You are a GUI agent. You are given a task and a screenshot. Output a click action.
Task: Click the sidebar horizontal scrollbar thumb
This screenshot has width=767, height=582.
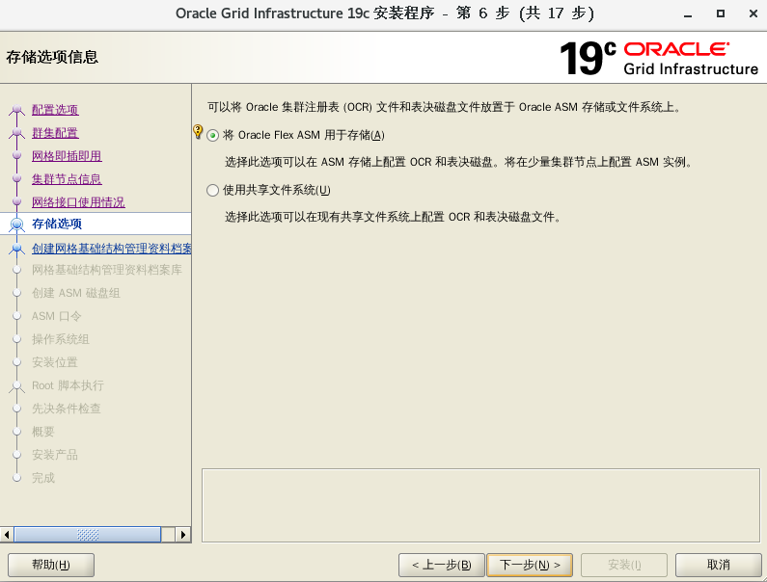click(88, 535)
